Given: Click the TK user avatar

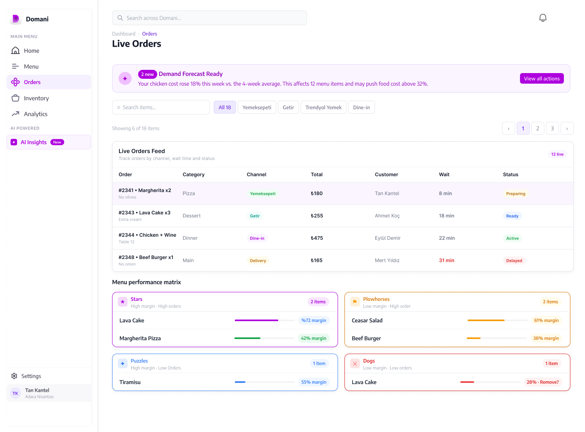Looking at the screenshot, I should (15, 393).
